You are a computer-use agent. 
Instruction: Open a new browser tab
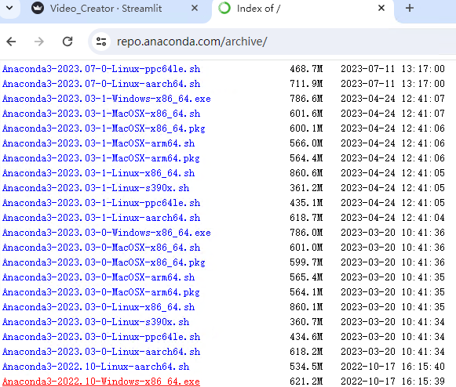click(410, 8)
